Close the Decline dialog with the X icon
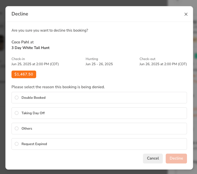Image resolution: width=197 pixels, height=174 pixels. 186,14
